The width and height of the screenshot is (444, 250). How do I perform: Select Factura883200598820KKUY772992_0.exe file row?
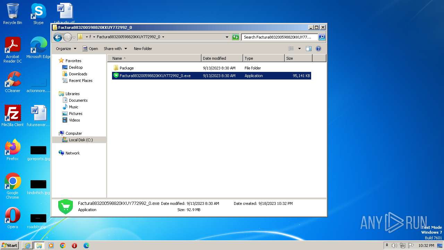[x=211, y=76]
